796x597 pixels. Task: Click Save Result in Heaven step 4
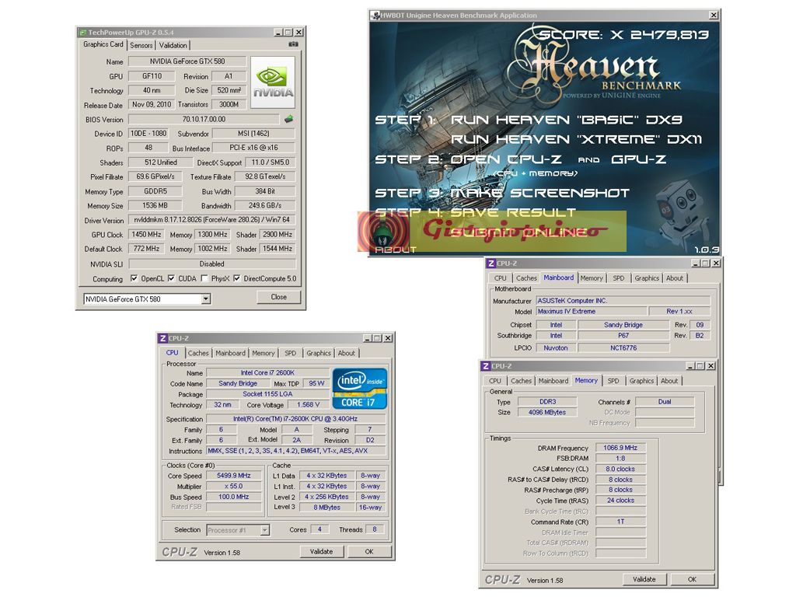513,212
